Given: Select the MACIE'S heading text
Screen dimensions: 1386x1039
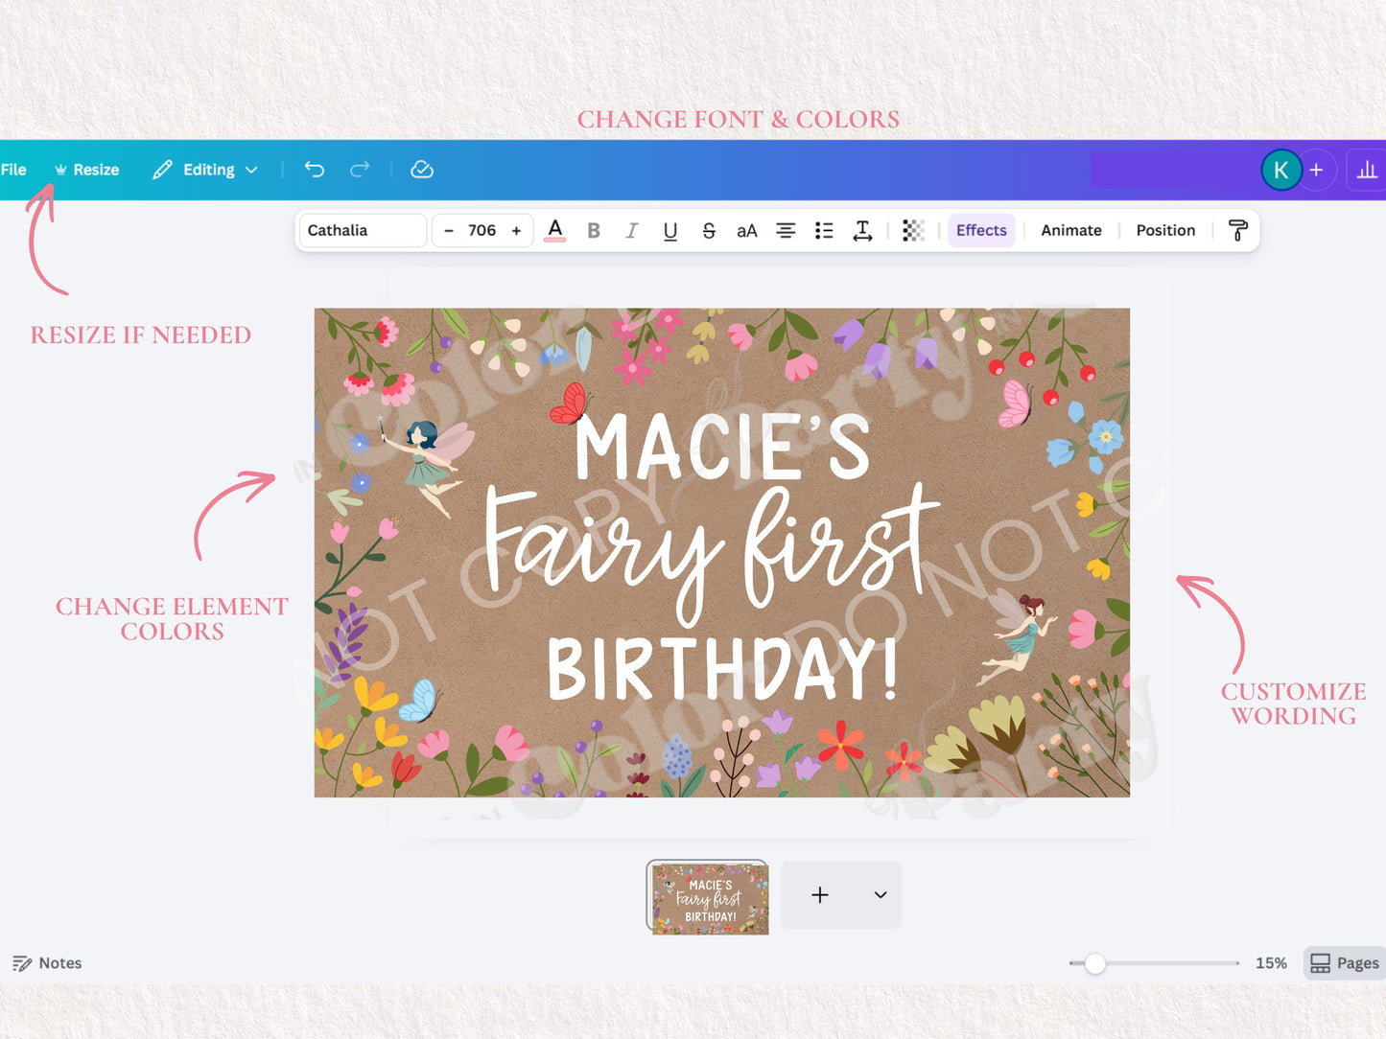Looking at the screenshot, I should [722, 447].
